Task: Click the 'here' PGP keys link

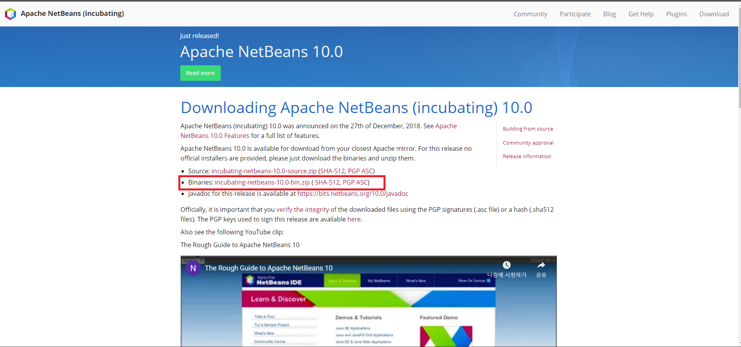Action: [x=354, y=219]
